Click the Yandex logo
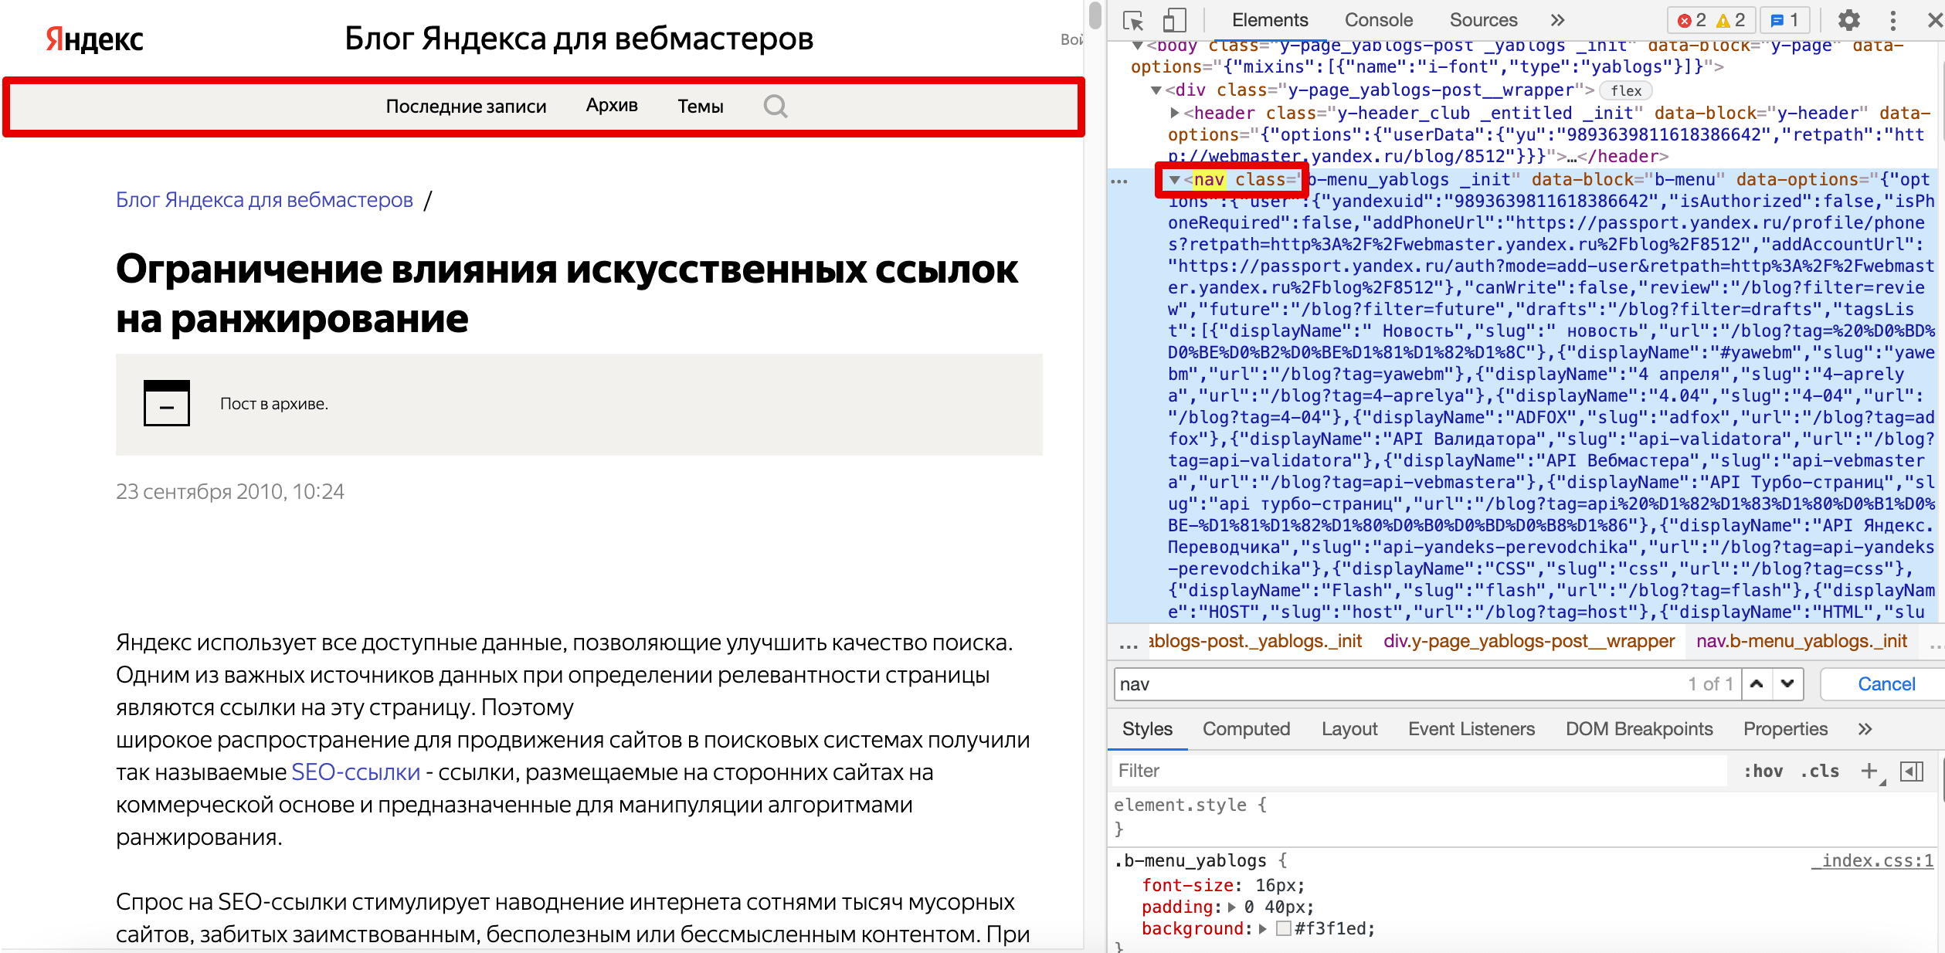 94,39
